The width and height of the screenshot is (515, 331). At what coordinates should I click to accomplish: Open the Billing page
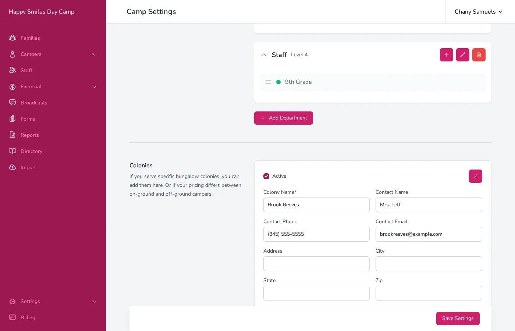pos(28,317)
